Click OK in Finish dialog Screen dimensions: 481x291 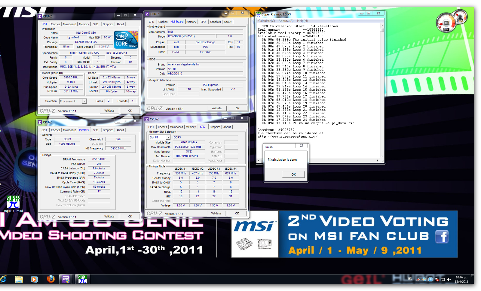pos(293,174)
